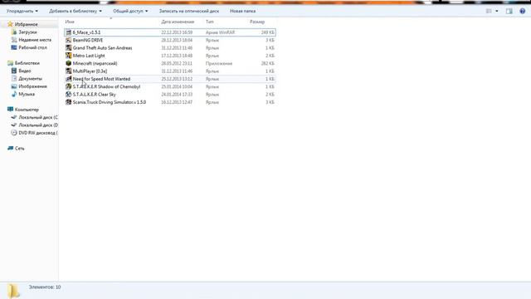Click the 249 КБ size cell
This screenshot has width=531, height=299.
(x=267, y=32)
